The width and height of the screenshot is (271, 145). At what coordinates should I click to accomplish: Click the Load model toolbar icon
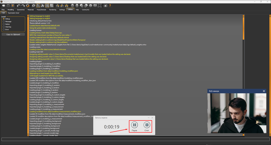4,6
